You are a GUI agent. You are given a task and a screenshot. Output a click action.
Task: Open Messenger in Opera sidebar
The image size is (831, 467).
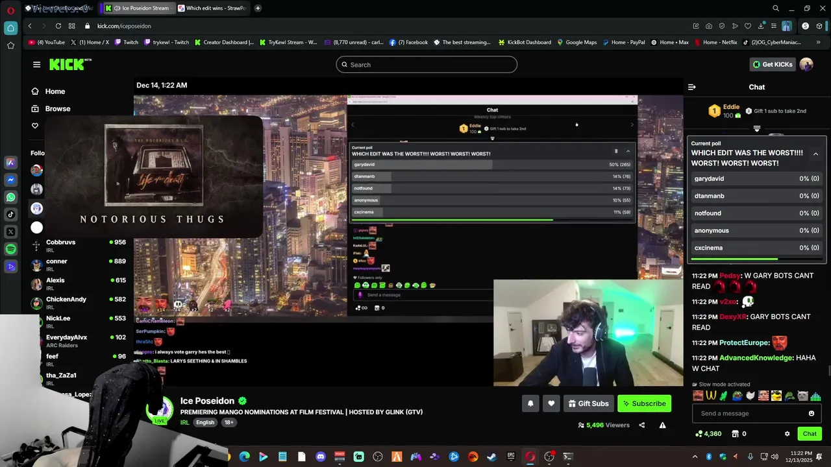(x=10, y=180)
